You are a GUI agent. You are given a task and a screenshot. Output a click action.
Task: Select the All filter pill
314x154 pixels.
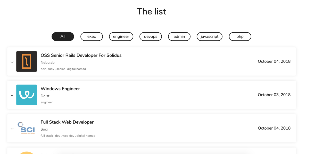click(x=63, y=37)
